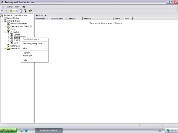This screenshot has width=178, height=133.
Task: Choose New Static Route from context menu
Action: (34, 39)
